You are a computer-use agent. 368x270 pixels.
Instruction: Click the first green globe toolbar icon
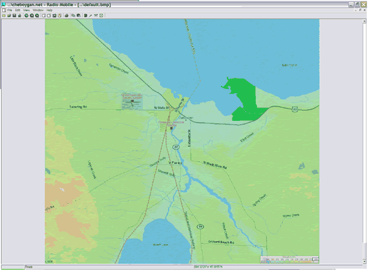point(26,15)
